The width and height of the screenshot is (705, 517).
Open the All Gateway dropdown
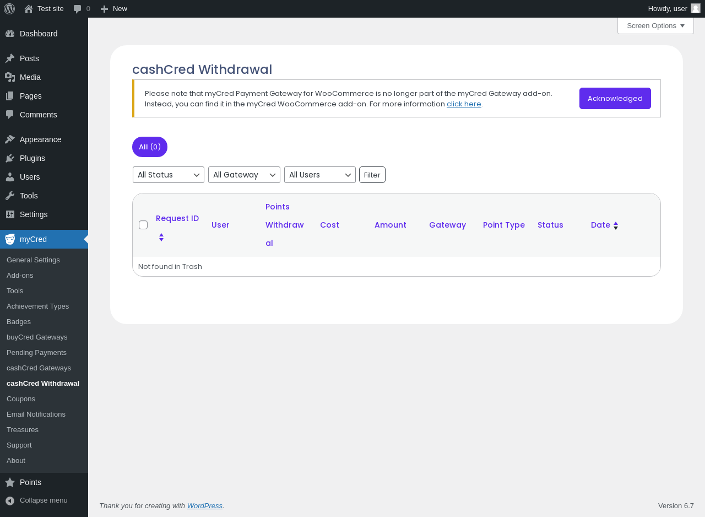pos(244,175)
